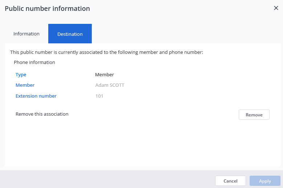Click the empty tab strip right of Destination
Image resolution: width=283 pixels, height=188 pixels.
(x=181, y=34)
